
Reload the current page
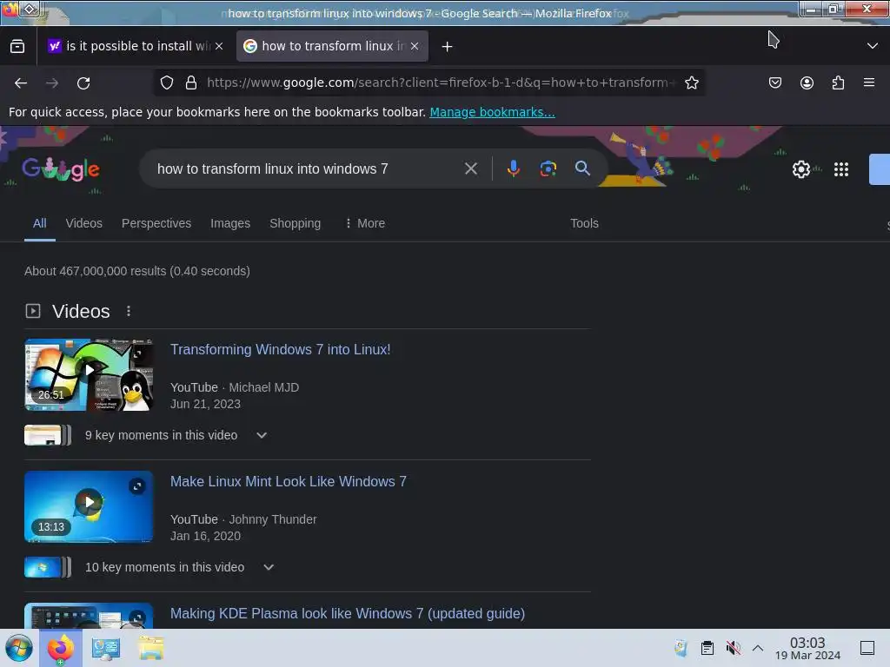83,83
